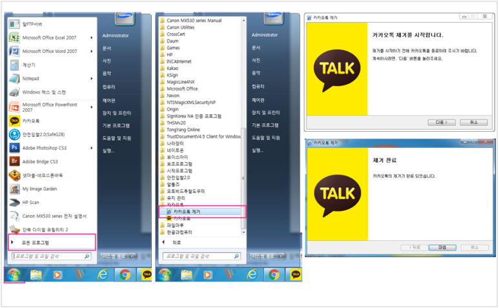Click the scroll-up arrow of All Programs list
Screen dimensions: 499x308
click(x=244, y=21)
